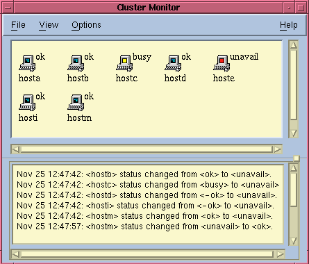Click the left arrow of host panel horizontal scrollbar
Screen dimensions: 309x264
point(16,149)
